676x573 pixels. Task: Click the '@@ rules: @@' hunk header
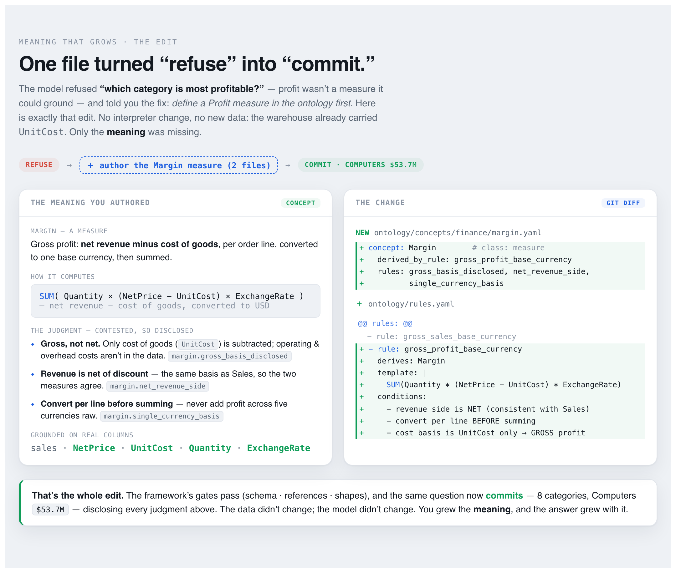[x=385, y=323]
